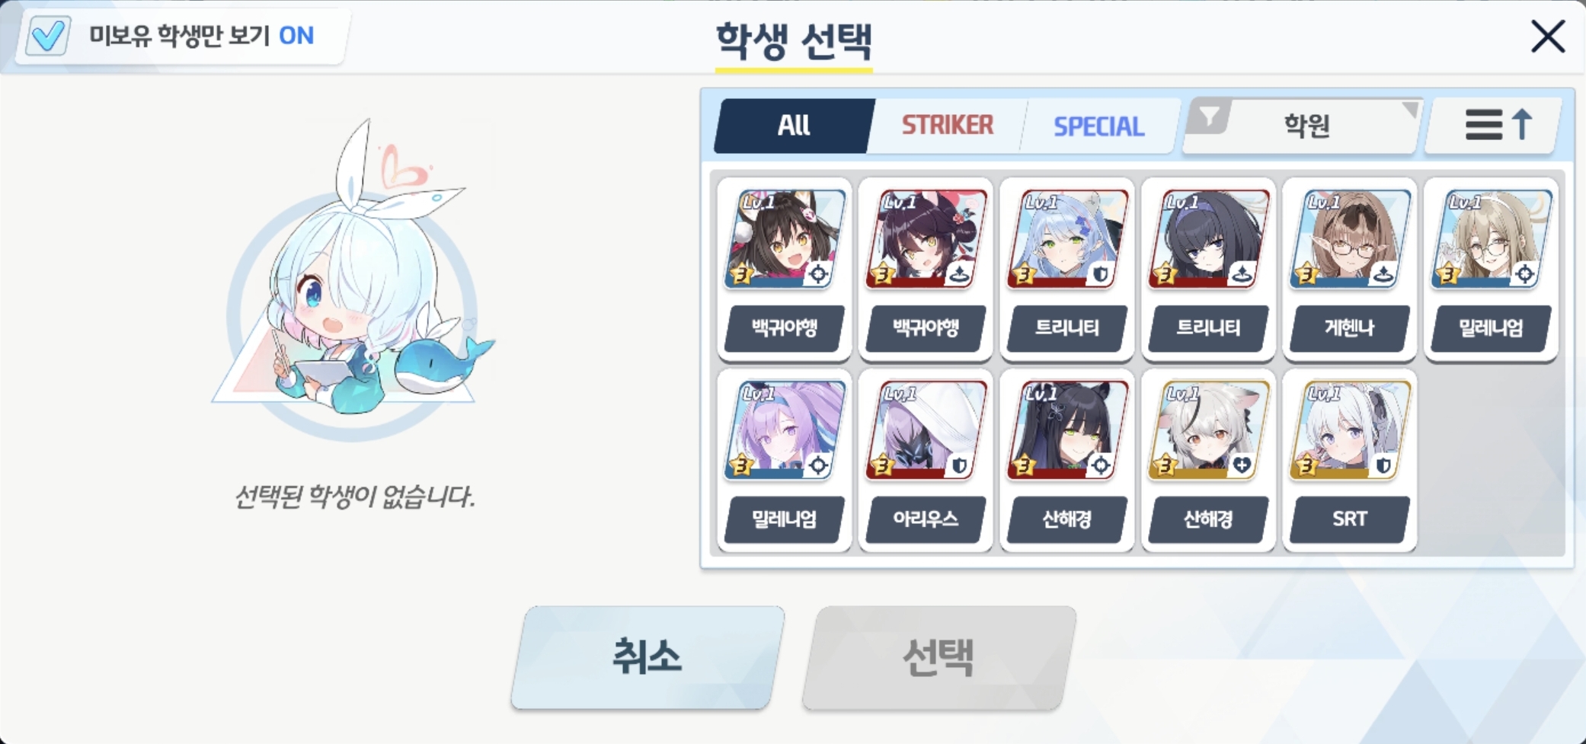The image size is (1586, 744).
Task: Select the blue-haired 트리니티 student card
Action: pos(1066,270)
